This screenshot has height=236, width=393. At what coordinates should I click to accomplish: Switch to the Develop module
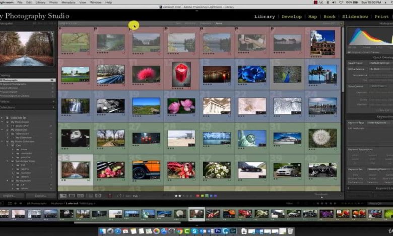[292, 17]
